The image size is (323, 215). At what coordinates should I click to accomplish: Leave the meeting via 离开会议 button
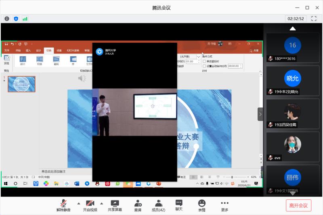298,205
